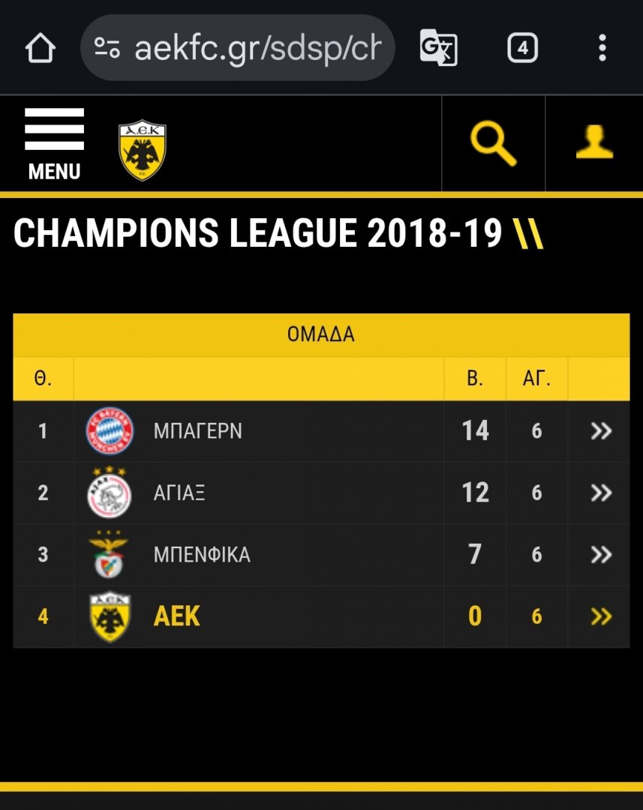Click the Benfica club crest
This screenshot has width=643, height=810.
[x=110, y=555]
